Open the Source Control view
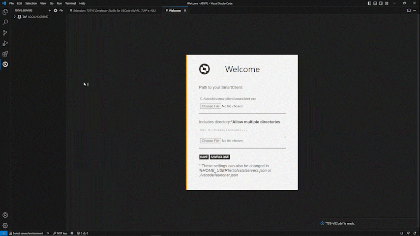This screenshot has height=236, width=420. (5, 32)
